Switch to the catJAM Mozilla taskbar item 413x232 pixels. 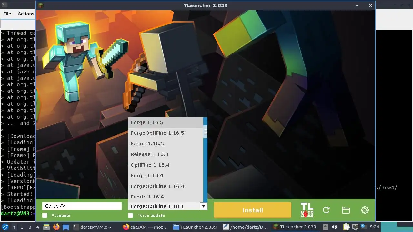[146, 227]
